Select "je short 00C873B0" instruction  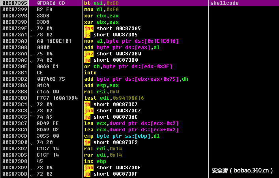tap(111, 60)
